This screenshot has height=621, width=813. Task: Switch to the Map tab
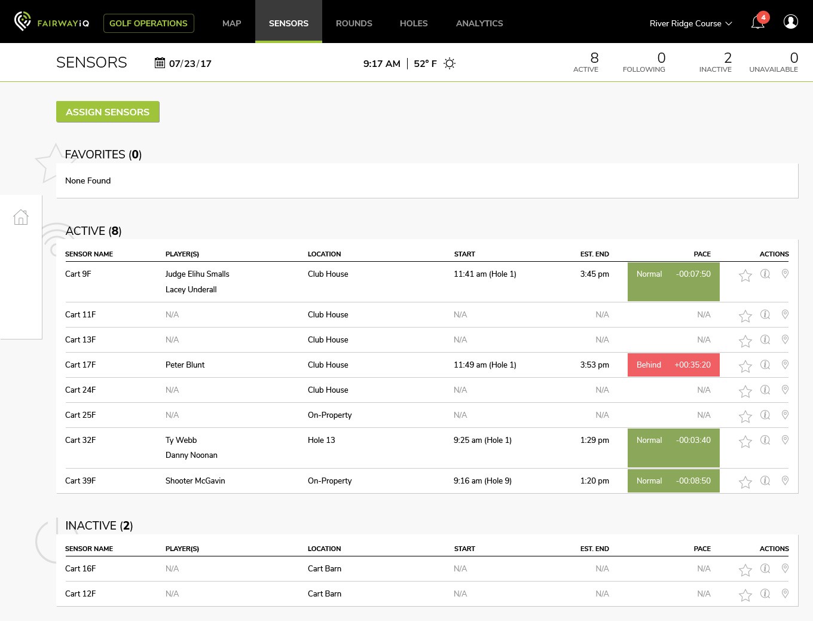(x=231, y=23)
